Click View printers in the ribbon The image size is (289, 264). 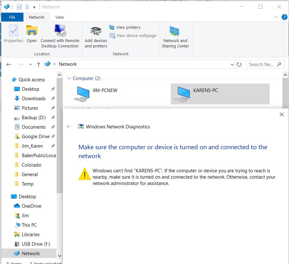pyautogui.click(x=125, y=27)
